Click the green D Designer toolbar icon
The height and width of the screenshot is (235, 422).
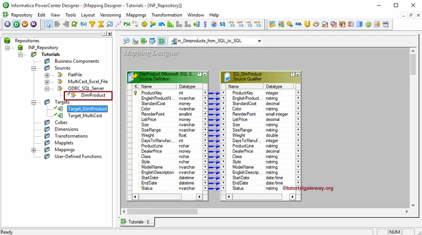click(x=17, y=24)
